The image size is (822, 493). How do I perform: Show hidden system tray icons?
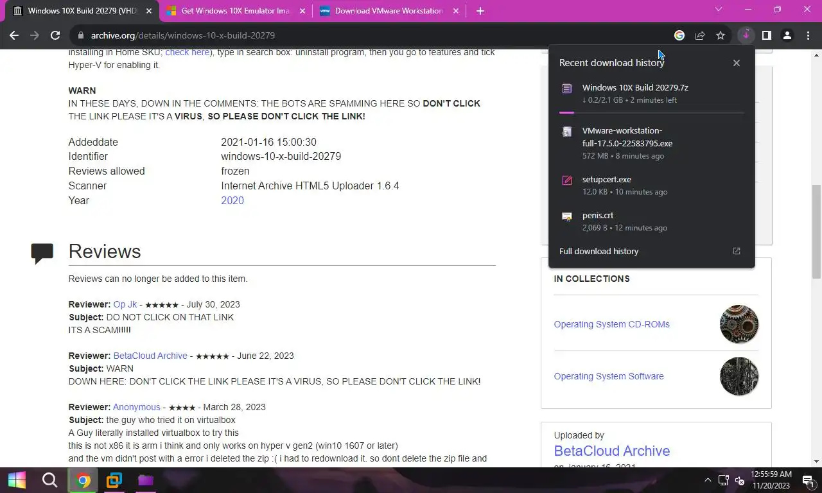coord(708,480)
